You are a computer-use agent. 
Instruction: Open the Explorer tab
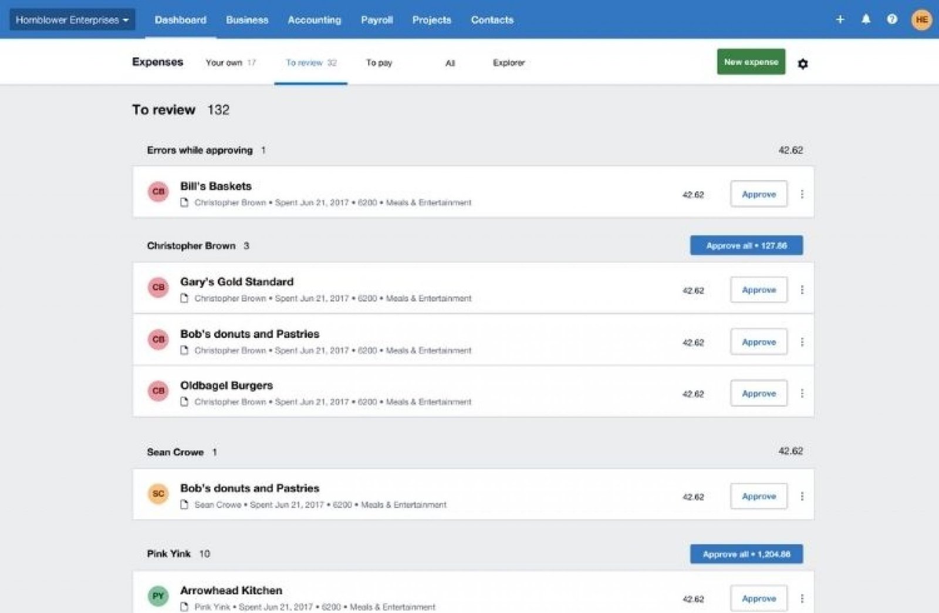(509, 63)
